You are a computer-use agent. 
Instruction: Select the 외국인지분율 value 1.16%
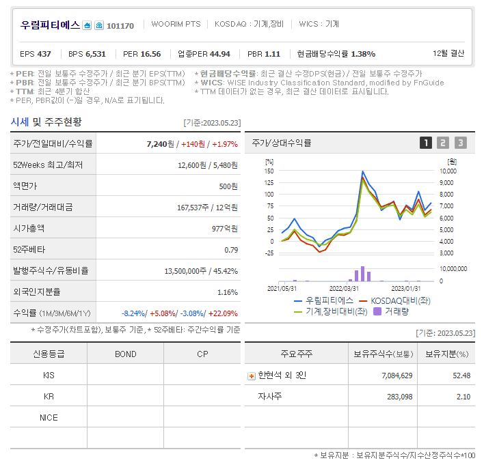[228, 292]
